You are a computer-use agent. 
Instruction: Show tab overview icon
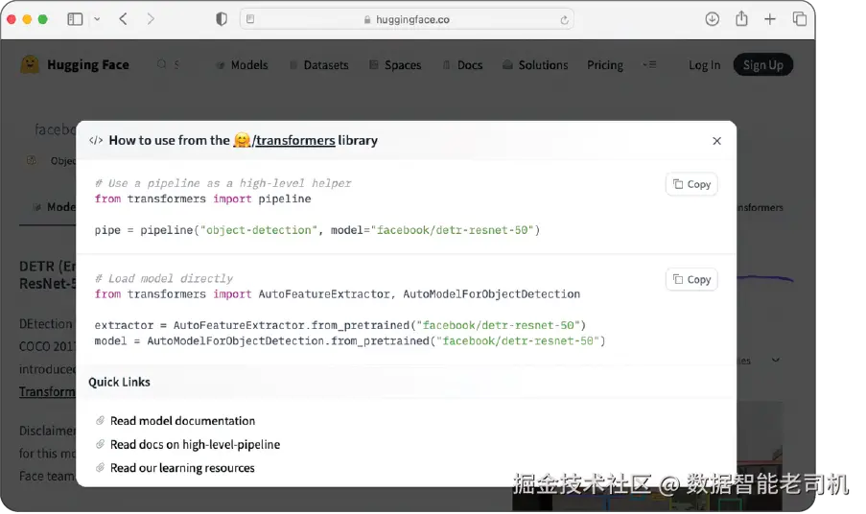[x=799, y=19]
